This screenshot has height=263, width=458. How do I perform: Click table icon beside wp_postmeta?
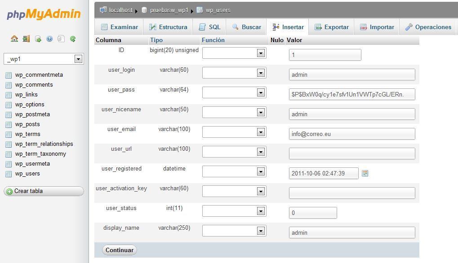9,115
